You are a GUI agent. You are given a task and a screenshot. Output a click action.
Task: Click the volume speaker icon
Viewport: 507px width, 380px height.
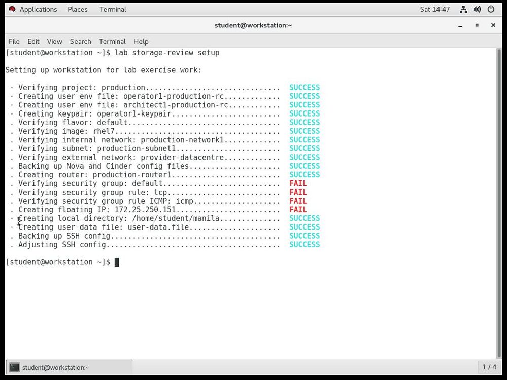pos(477,9)
